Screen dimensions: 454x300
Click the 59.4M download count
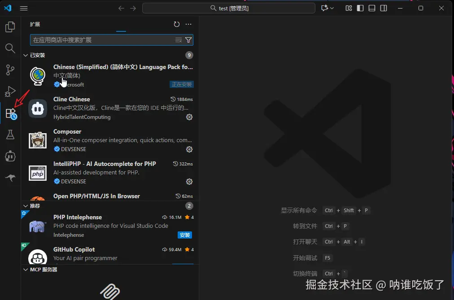click(x=172, y=249)
